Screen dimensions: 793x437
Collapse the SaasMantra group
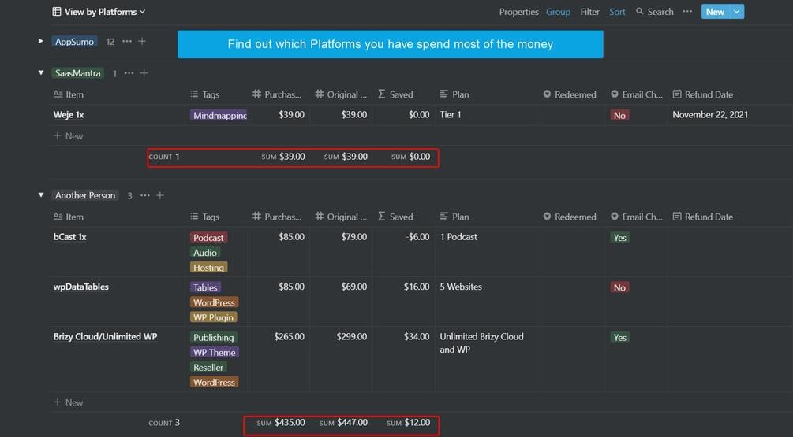pos(41,73)
